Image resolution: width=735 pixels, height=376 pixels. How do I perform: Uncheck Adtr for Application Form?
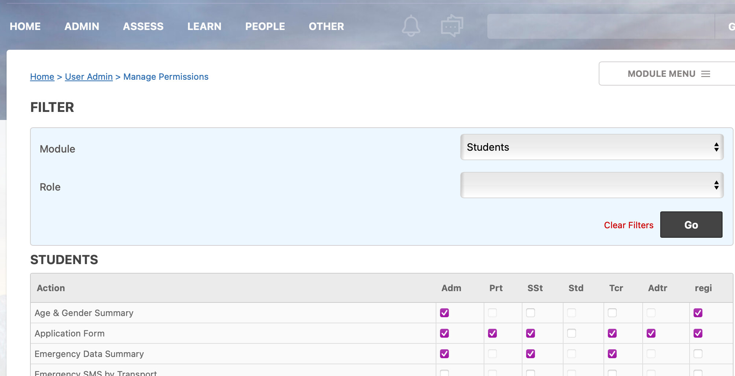(651, 333)
